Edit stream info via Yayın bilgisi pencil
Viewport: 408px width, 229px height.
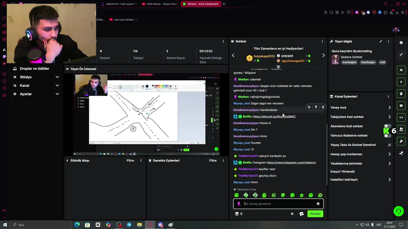point(381,41)
